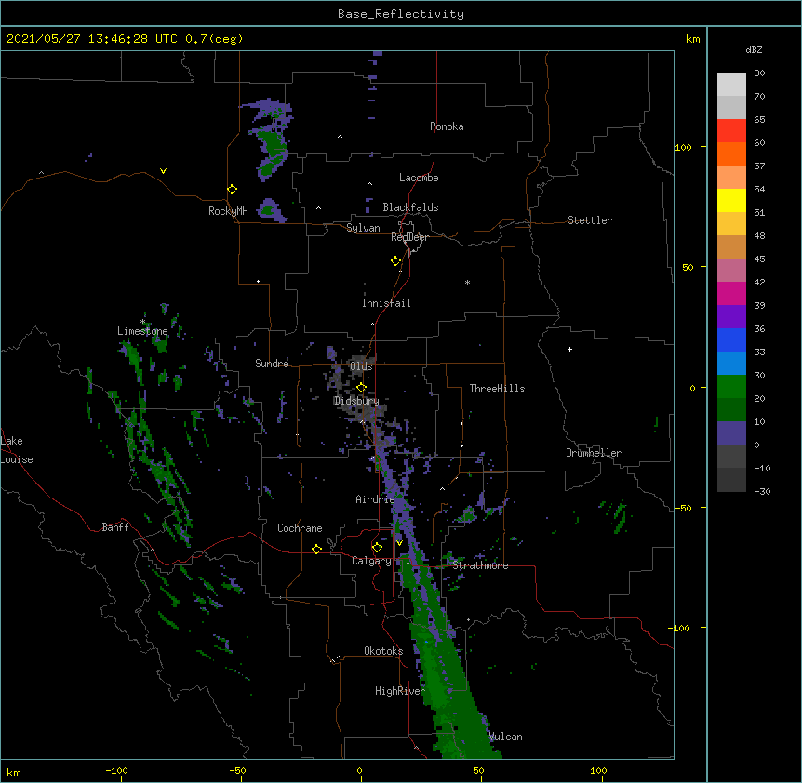Screen dimensions: 802x783
Task: Click the -100 tick on the bottom axis
Action: 116,771
